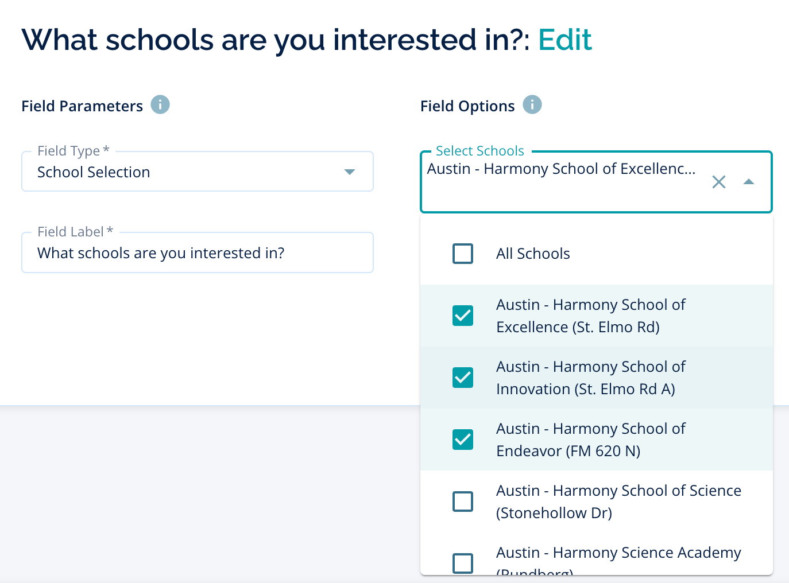Select the All Schools option label

pyautogui.click(x=533, y=254)
